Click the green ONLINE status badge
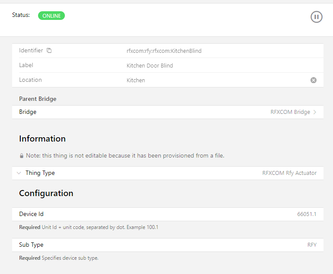Viewport: 333px width, 274px height. click(x=51, y=16)
